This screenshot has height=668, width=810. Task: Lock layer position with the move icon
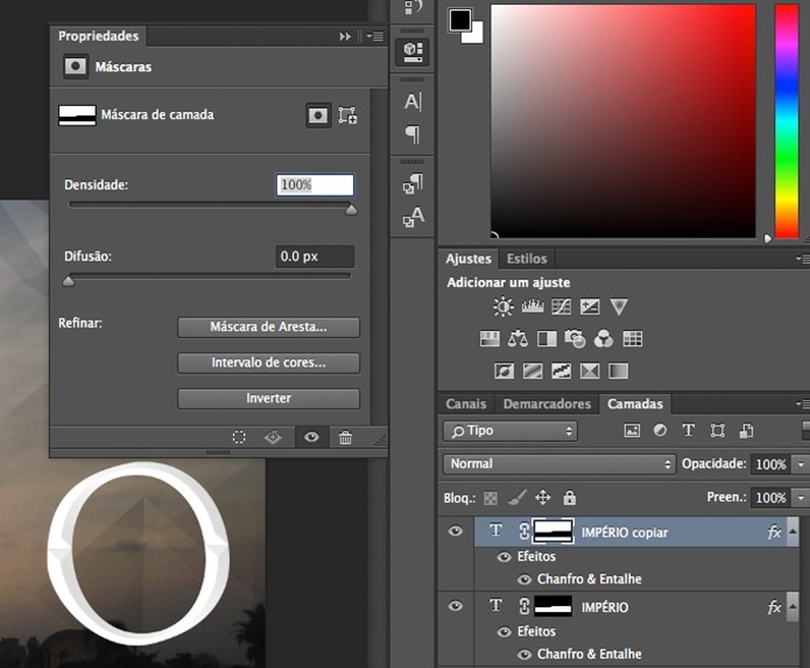point(542,497)
